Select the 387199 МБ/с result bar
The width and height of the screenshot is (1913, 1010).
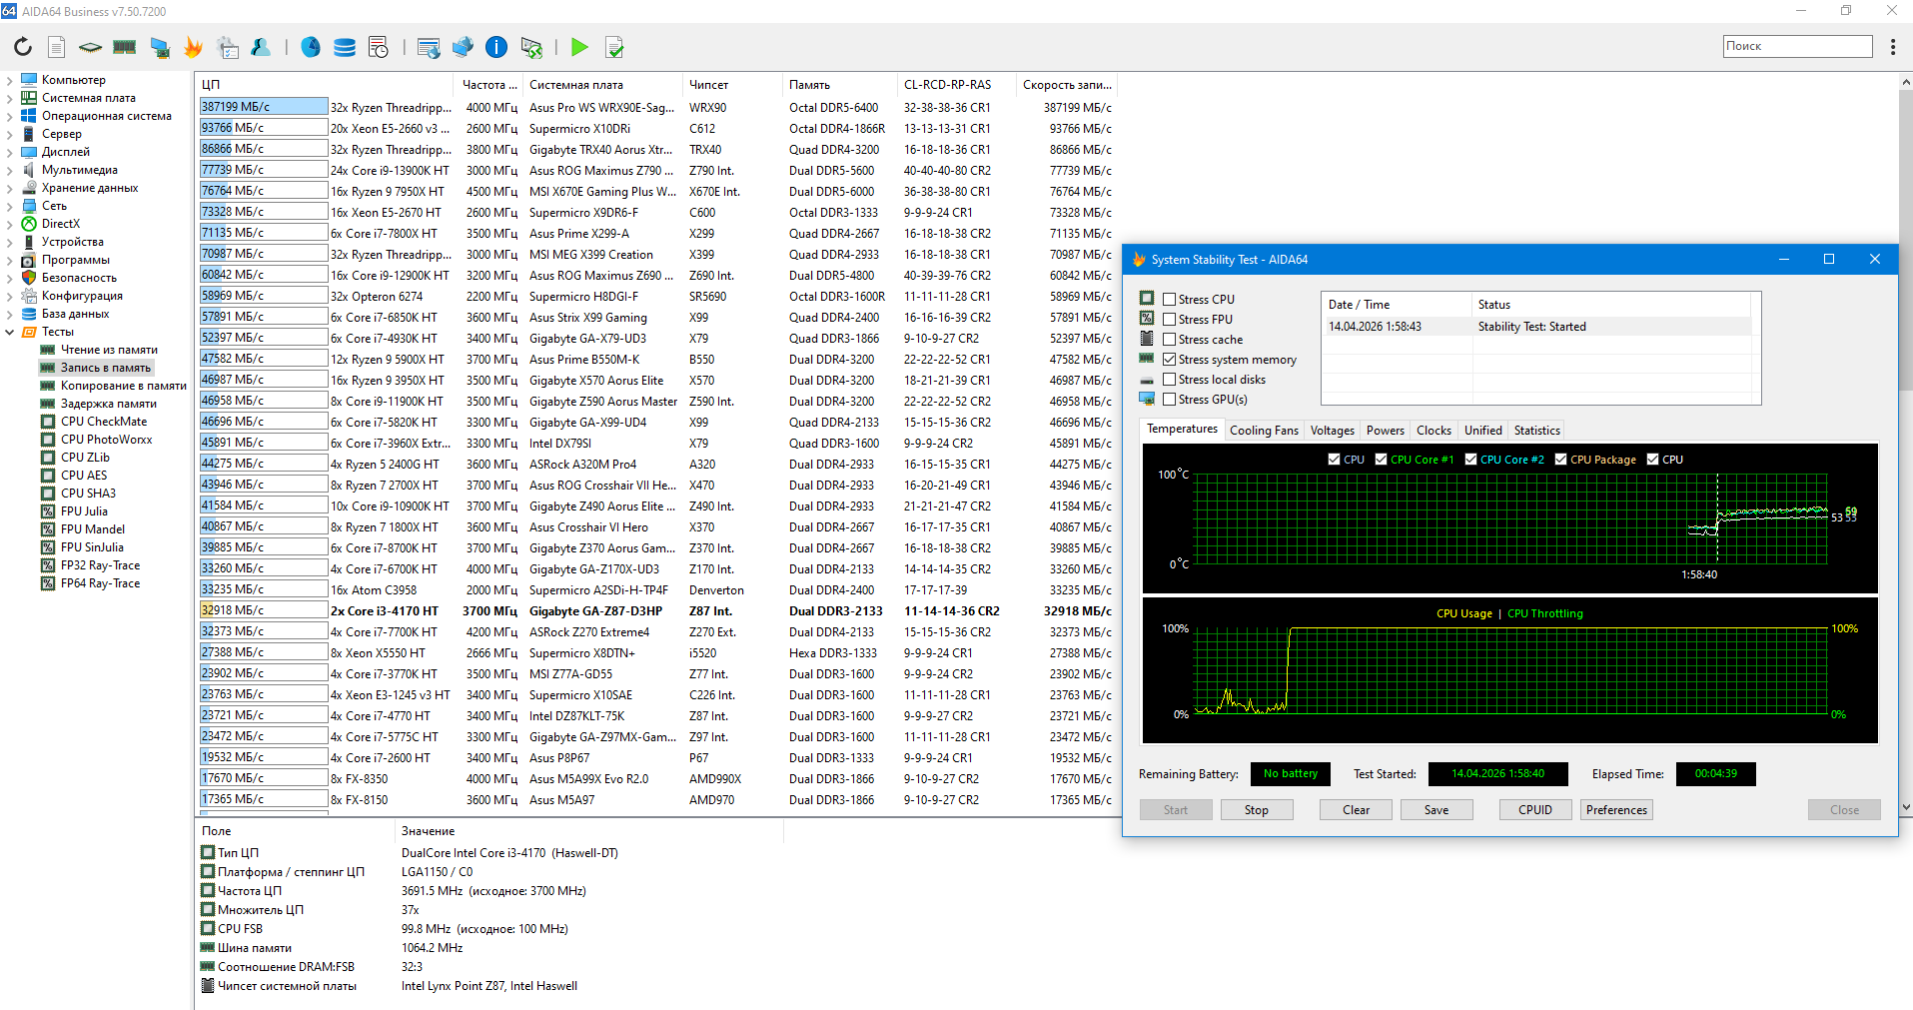264,107
